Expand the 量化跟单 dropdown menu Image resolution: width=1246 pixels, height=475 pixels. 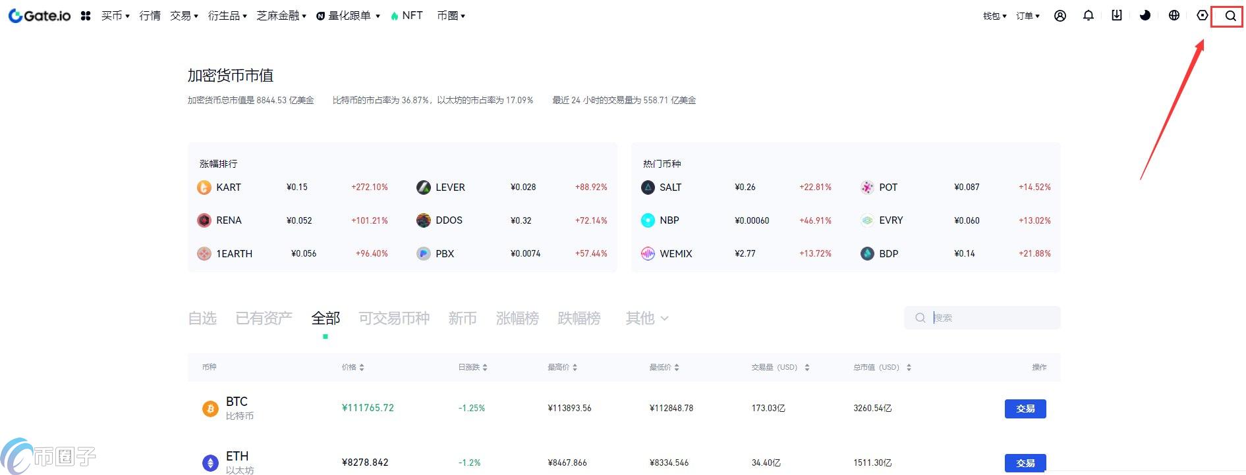pyautogui.click(x=348, y=16)
